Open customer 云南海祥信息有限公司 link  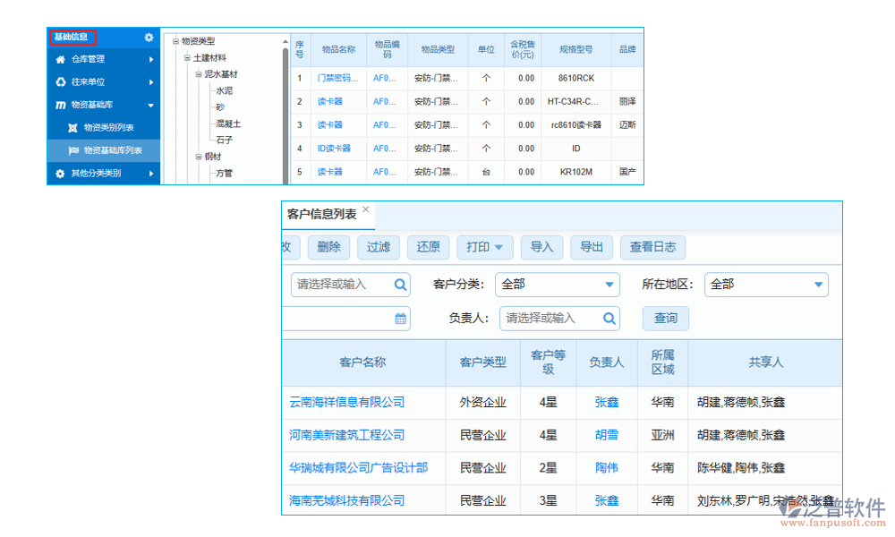tap(346, 403)
